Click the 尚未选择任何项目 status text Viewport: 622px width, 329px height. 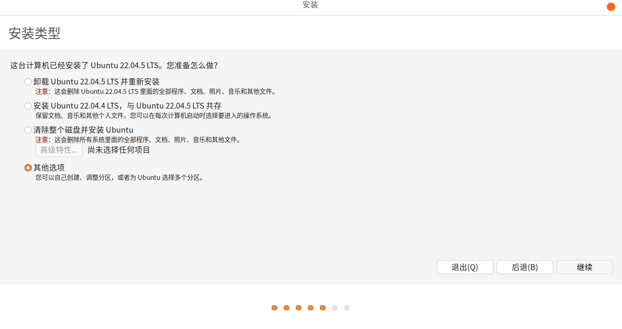coord(119,150)
